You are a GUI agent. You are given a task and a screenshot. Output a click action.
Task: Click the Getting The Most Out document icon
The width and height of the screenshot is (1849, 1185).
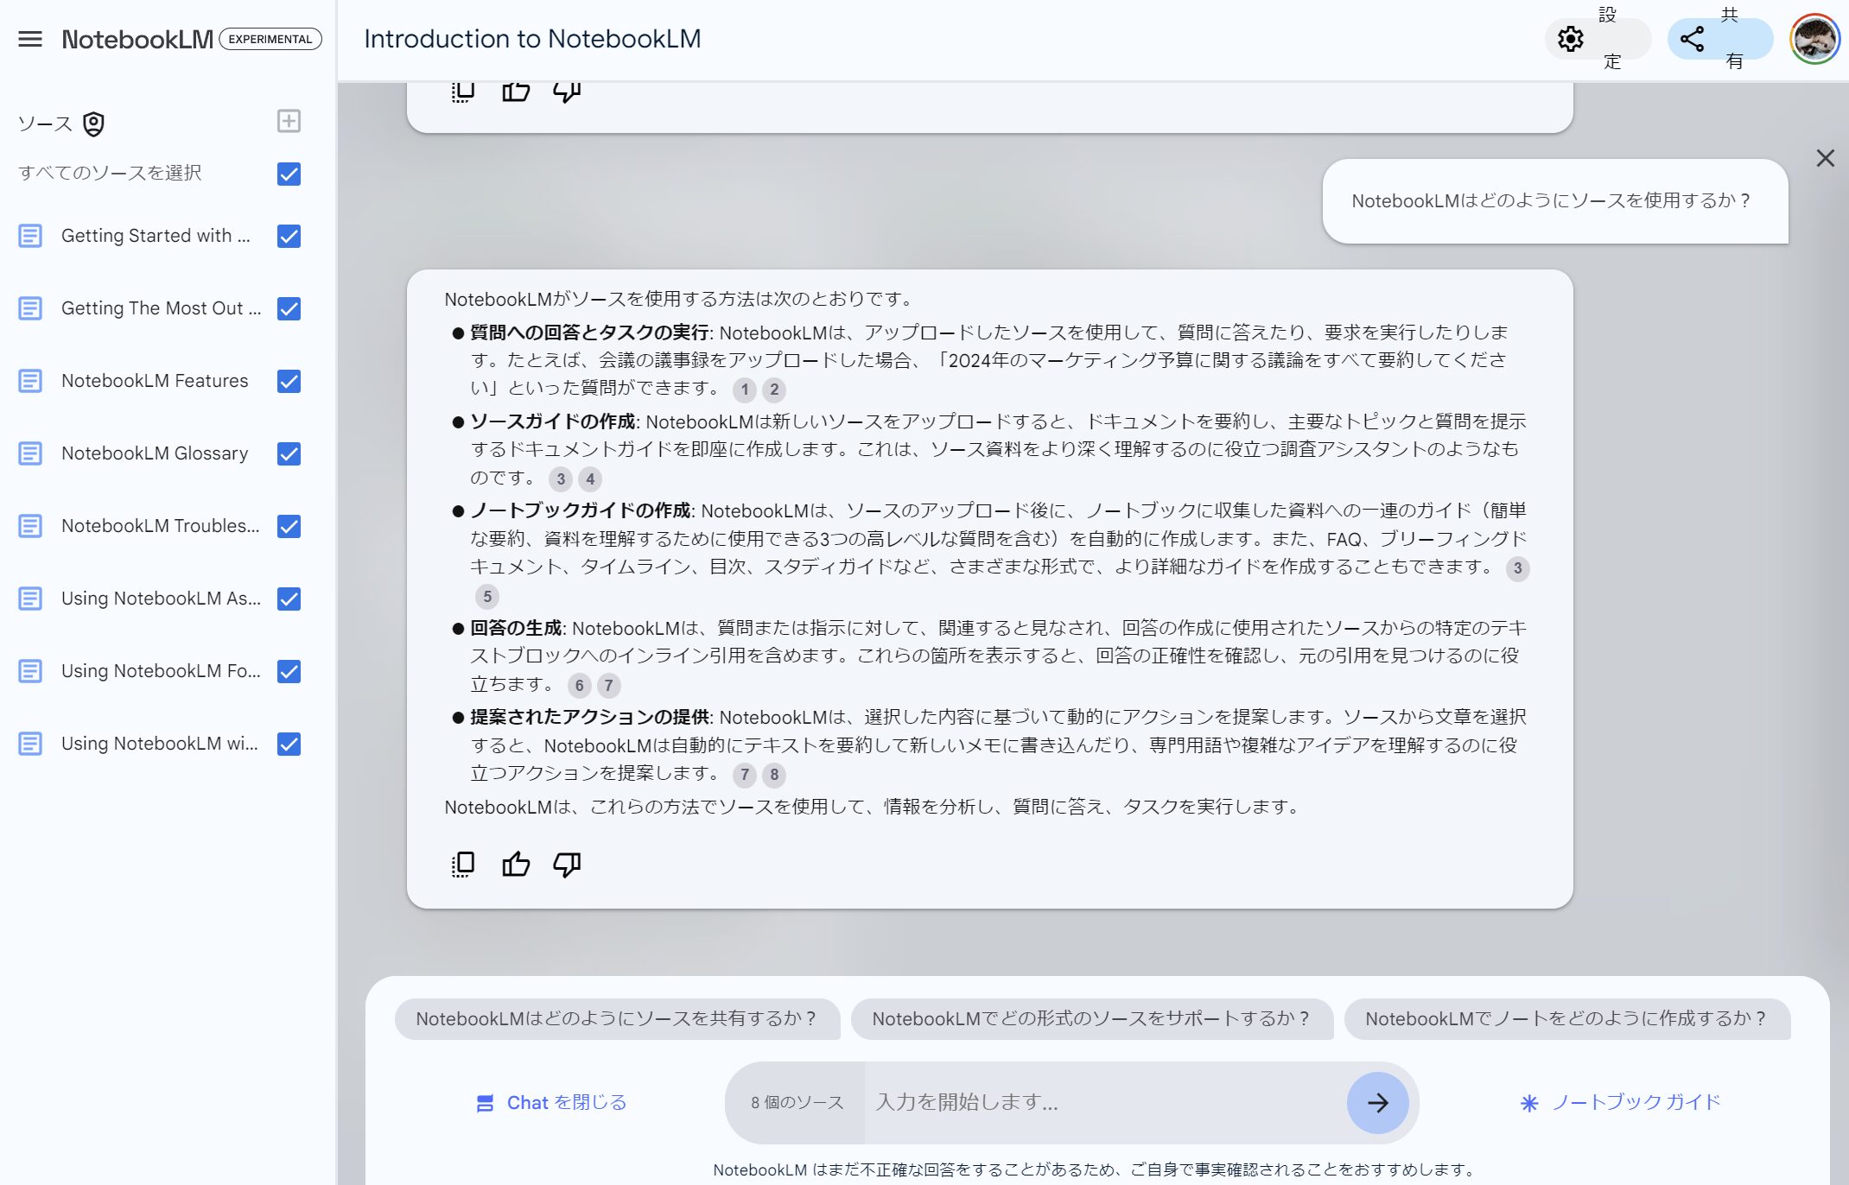pos(30,308)
